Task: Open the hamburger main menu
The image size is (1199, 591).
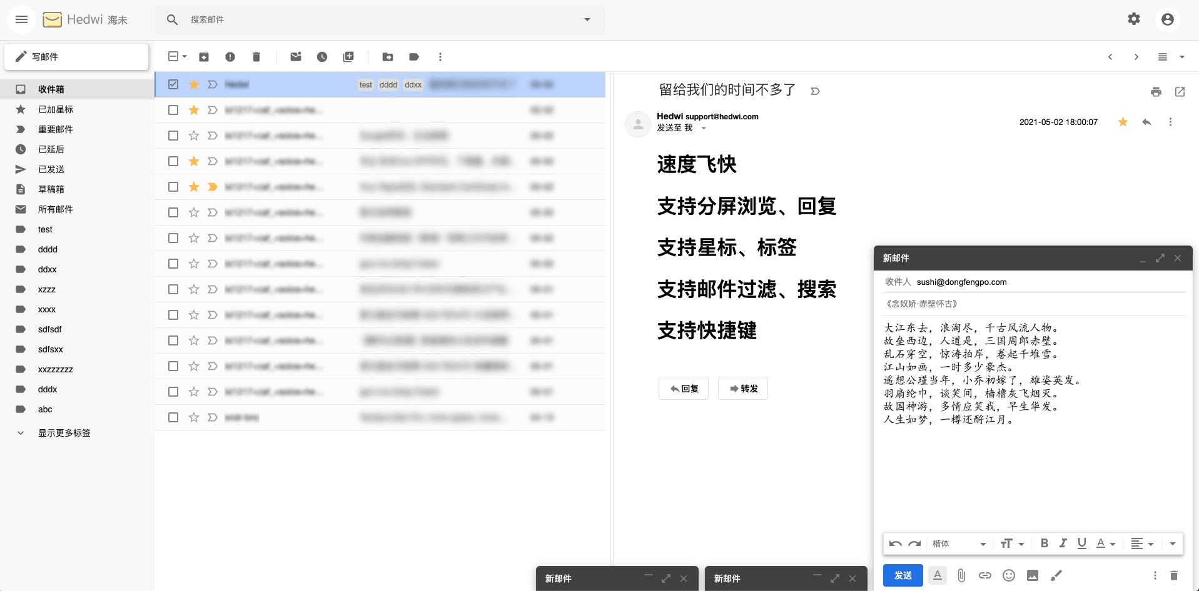Action: click(21, 19)
